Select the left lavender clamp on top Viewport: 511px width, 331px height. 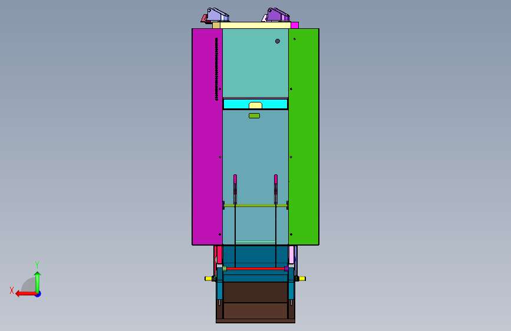[217, 15]
